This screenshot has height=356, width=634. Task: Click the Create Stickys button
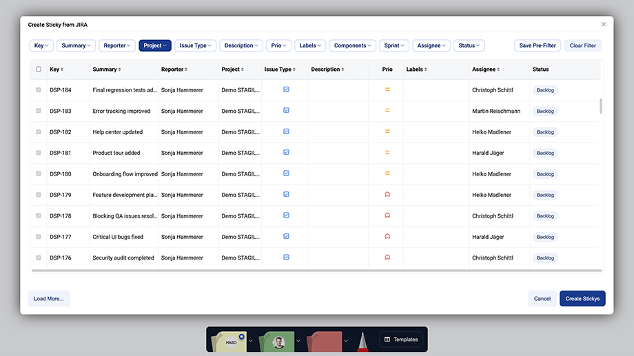coord(582,299)
